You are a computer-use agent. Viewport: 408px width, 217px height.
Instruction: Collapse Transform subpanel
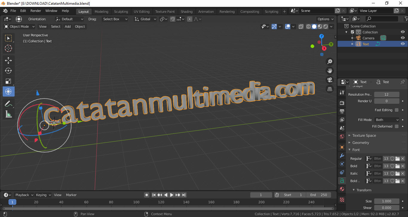click(364, 190)
